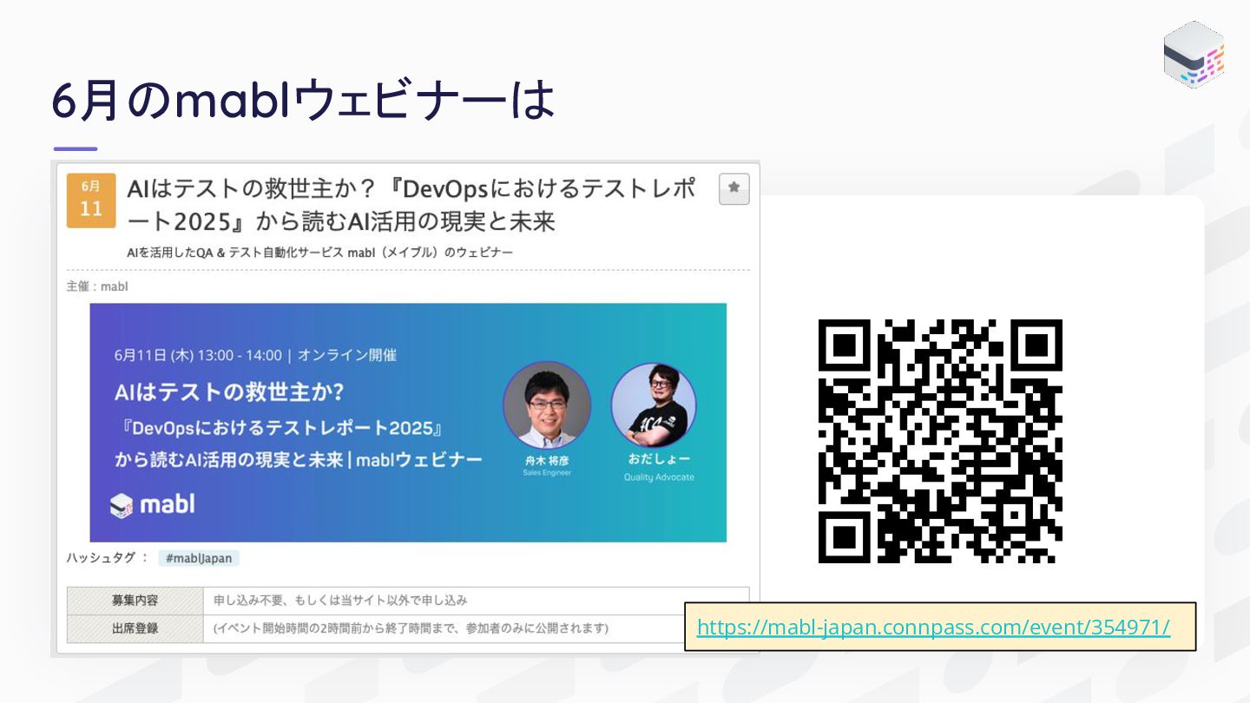Click the photo of 舟木 将彦
The height and width of the screenshot is (703, 1250).
coord(547,405)
